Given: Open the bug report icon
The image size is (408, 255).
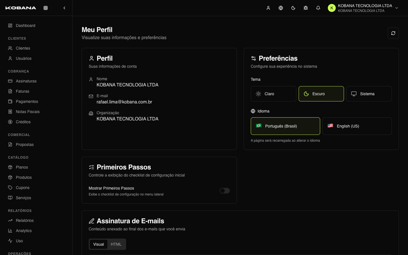Looking at the screenshot, I should 306,8.
